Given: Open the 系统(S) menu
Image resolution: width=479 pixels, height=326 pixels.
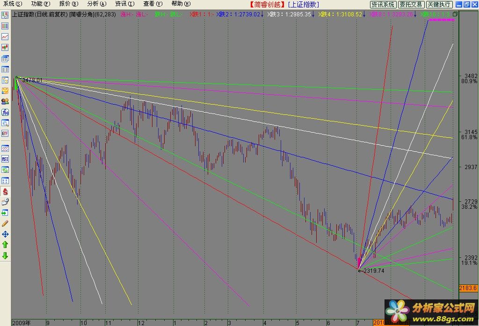Looking at the screenshot, I should (x=12, y=4).
